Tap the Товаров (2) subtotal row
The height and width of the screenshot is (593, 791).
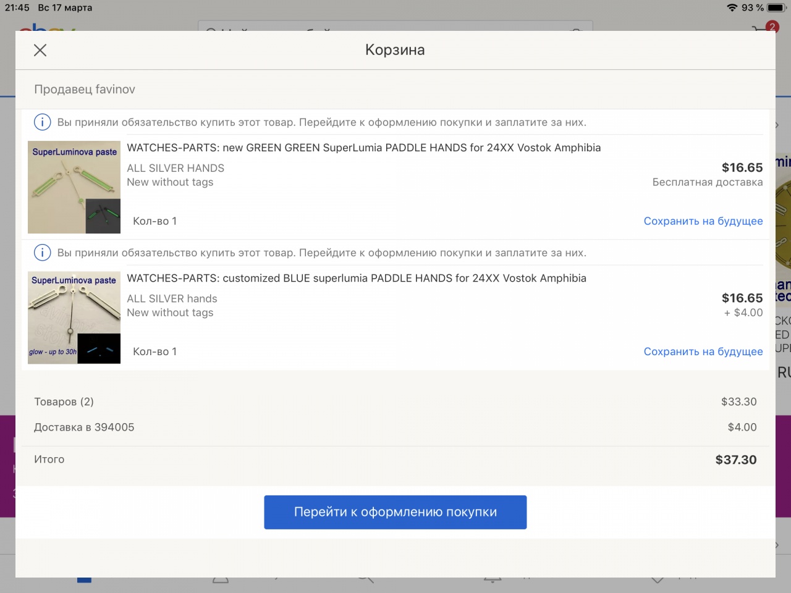[64, 402]
